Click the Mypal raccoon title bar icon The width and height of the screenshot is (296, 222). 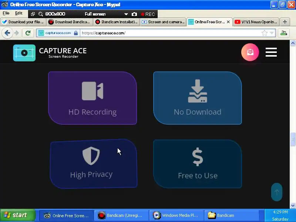(4, 4)
